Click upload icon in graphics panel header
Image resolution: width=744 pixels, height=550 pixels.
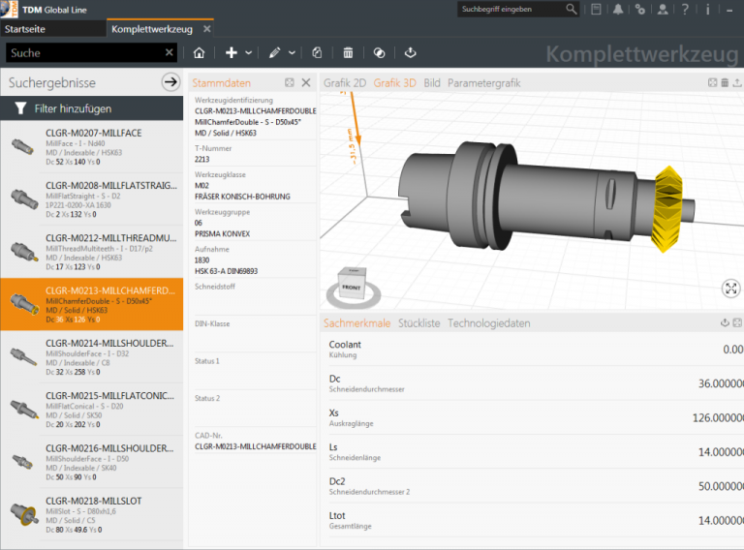[737, 82]
